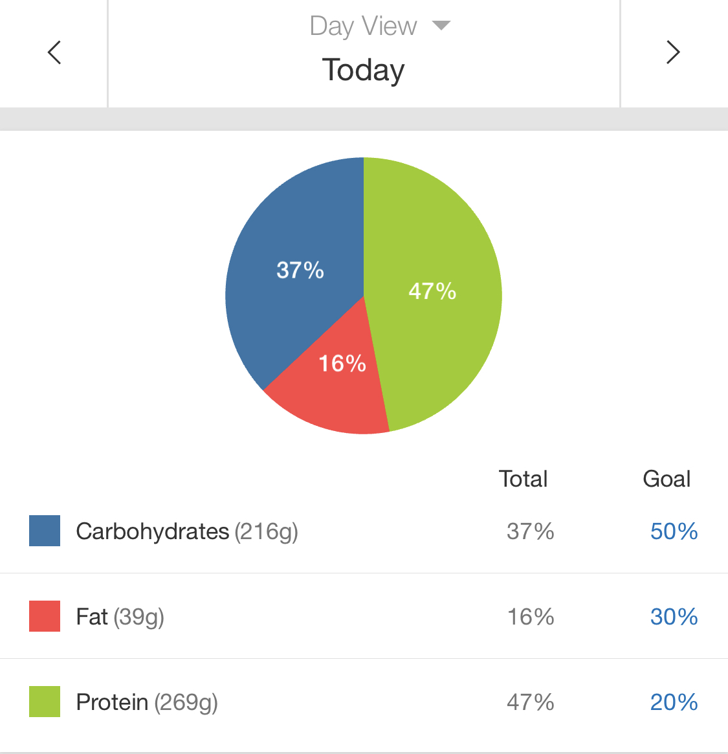The image size is (728, 754).
Task: Edit the 50% carbohydrates goal
Action: point(674,531)
